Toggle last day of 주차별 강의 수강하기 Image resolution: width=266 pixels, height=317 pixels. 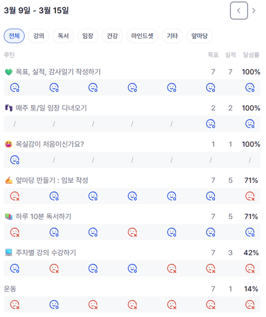pyautogui.click(x=250, y=268)
